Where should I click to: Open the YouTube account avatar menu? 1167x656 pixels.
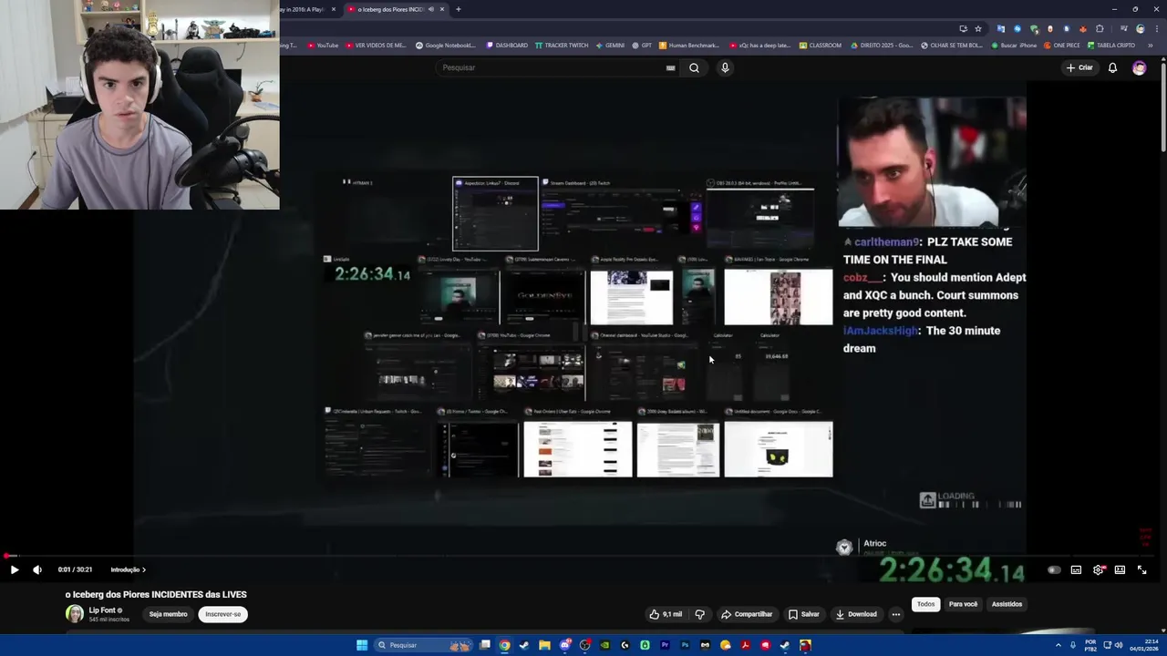coord(1139,67)
